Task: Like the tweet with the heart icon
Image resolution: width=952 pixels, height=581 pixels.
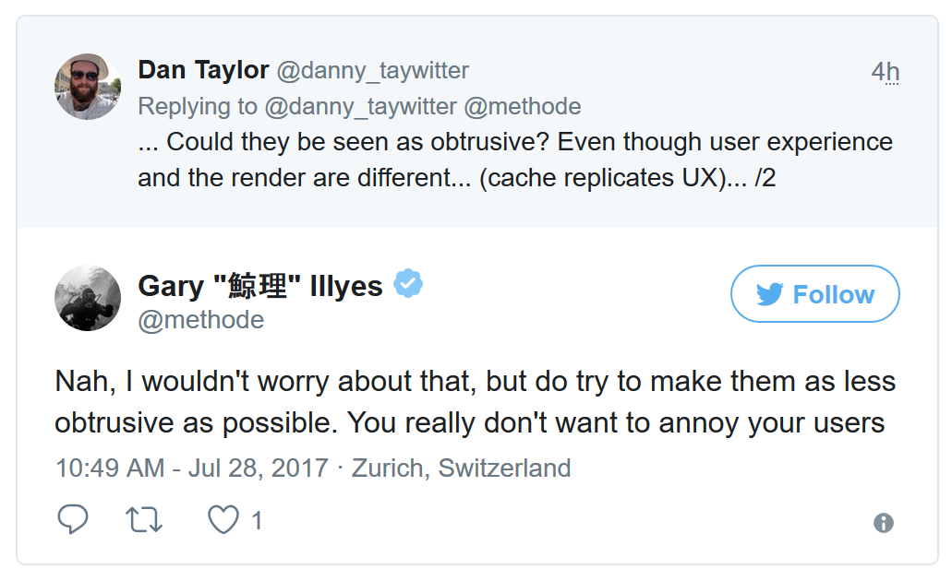Action: pos(223,520)
